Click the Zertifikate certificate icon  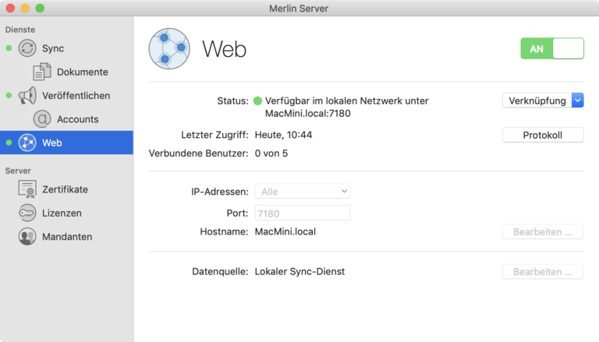(27, 189)
